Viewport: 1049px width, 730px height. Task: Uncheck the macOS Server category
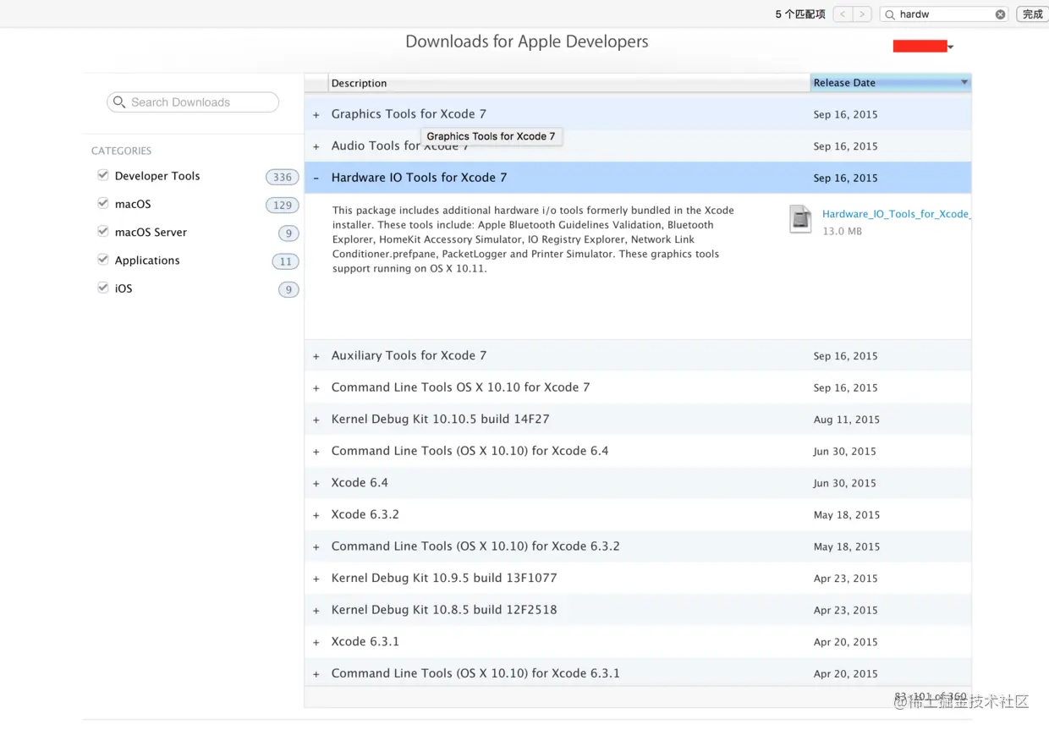click(103, 231)
